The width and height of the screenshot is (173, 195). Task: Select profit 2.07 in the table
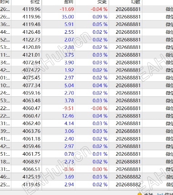click(x=69, y=40)
